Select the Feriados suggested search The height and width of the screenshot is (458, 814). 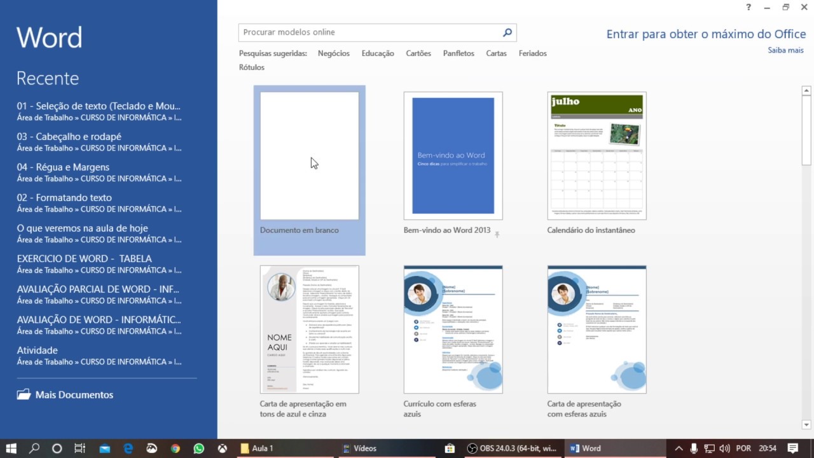pyautogui.click(x=533, y=53)
